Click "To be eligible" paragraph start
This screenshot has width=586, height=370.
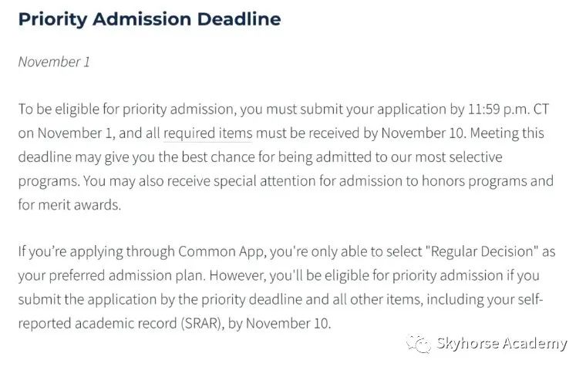point(59,109)
